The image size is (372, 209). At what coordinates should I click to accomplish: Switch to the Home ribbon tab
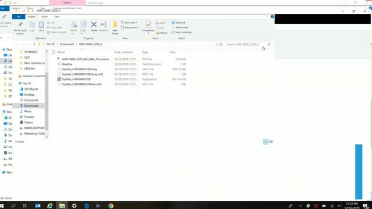(31, 17)
